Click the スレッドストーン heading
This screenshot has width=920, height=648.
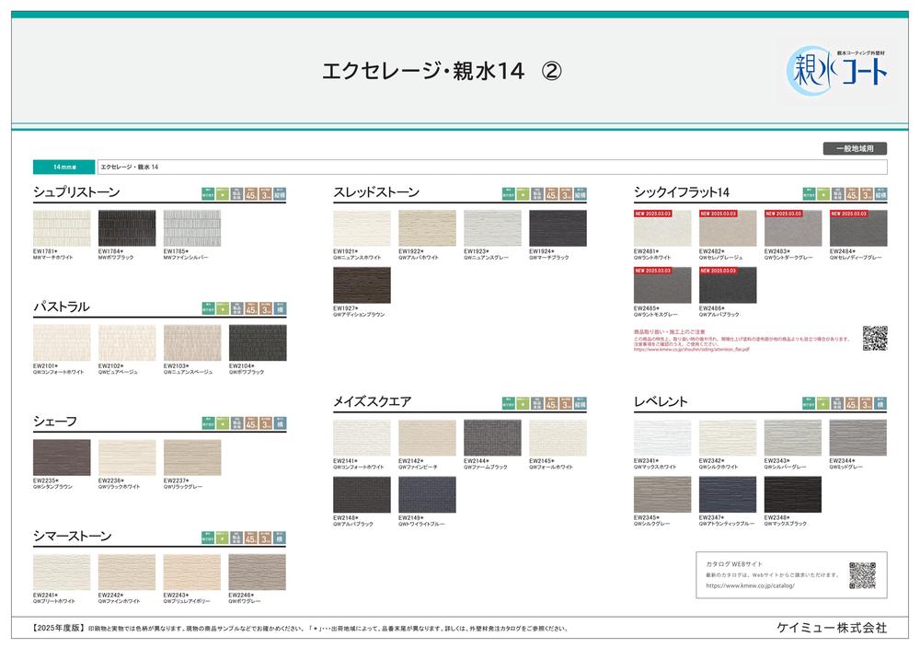click(x=376, y=192)
